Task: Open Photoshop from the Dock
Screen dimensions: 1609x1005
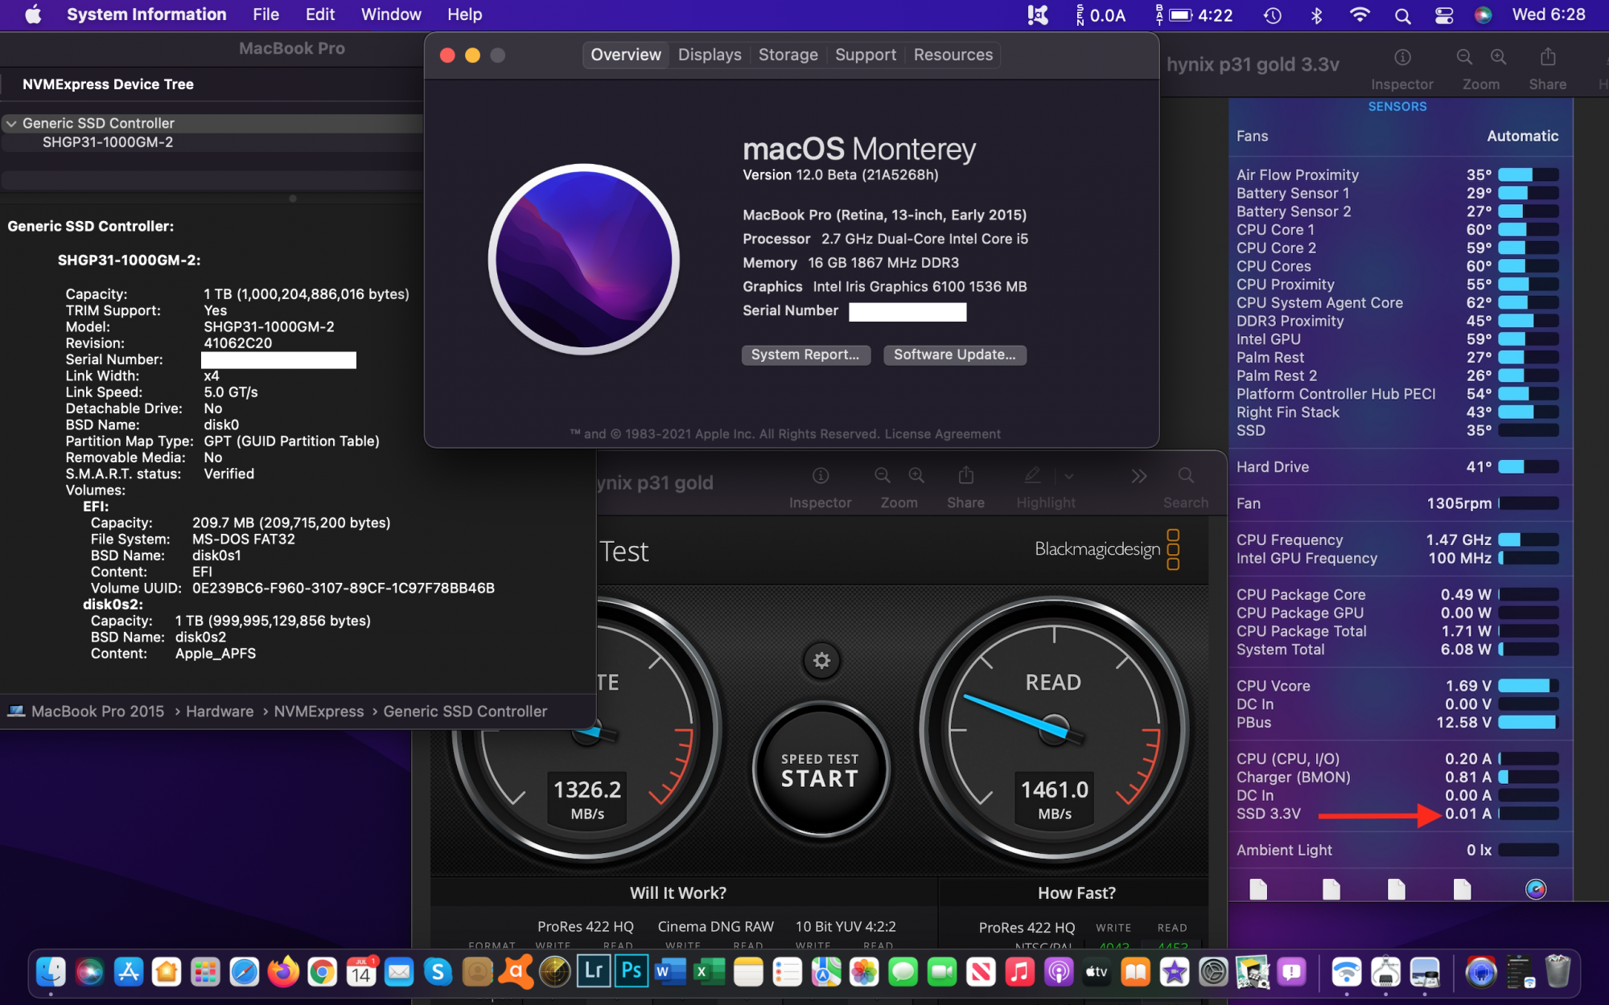Action: pos(632,971)
